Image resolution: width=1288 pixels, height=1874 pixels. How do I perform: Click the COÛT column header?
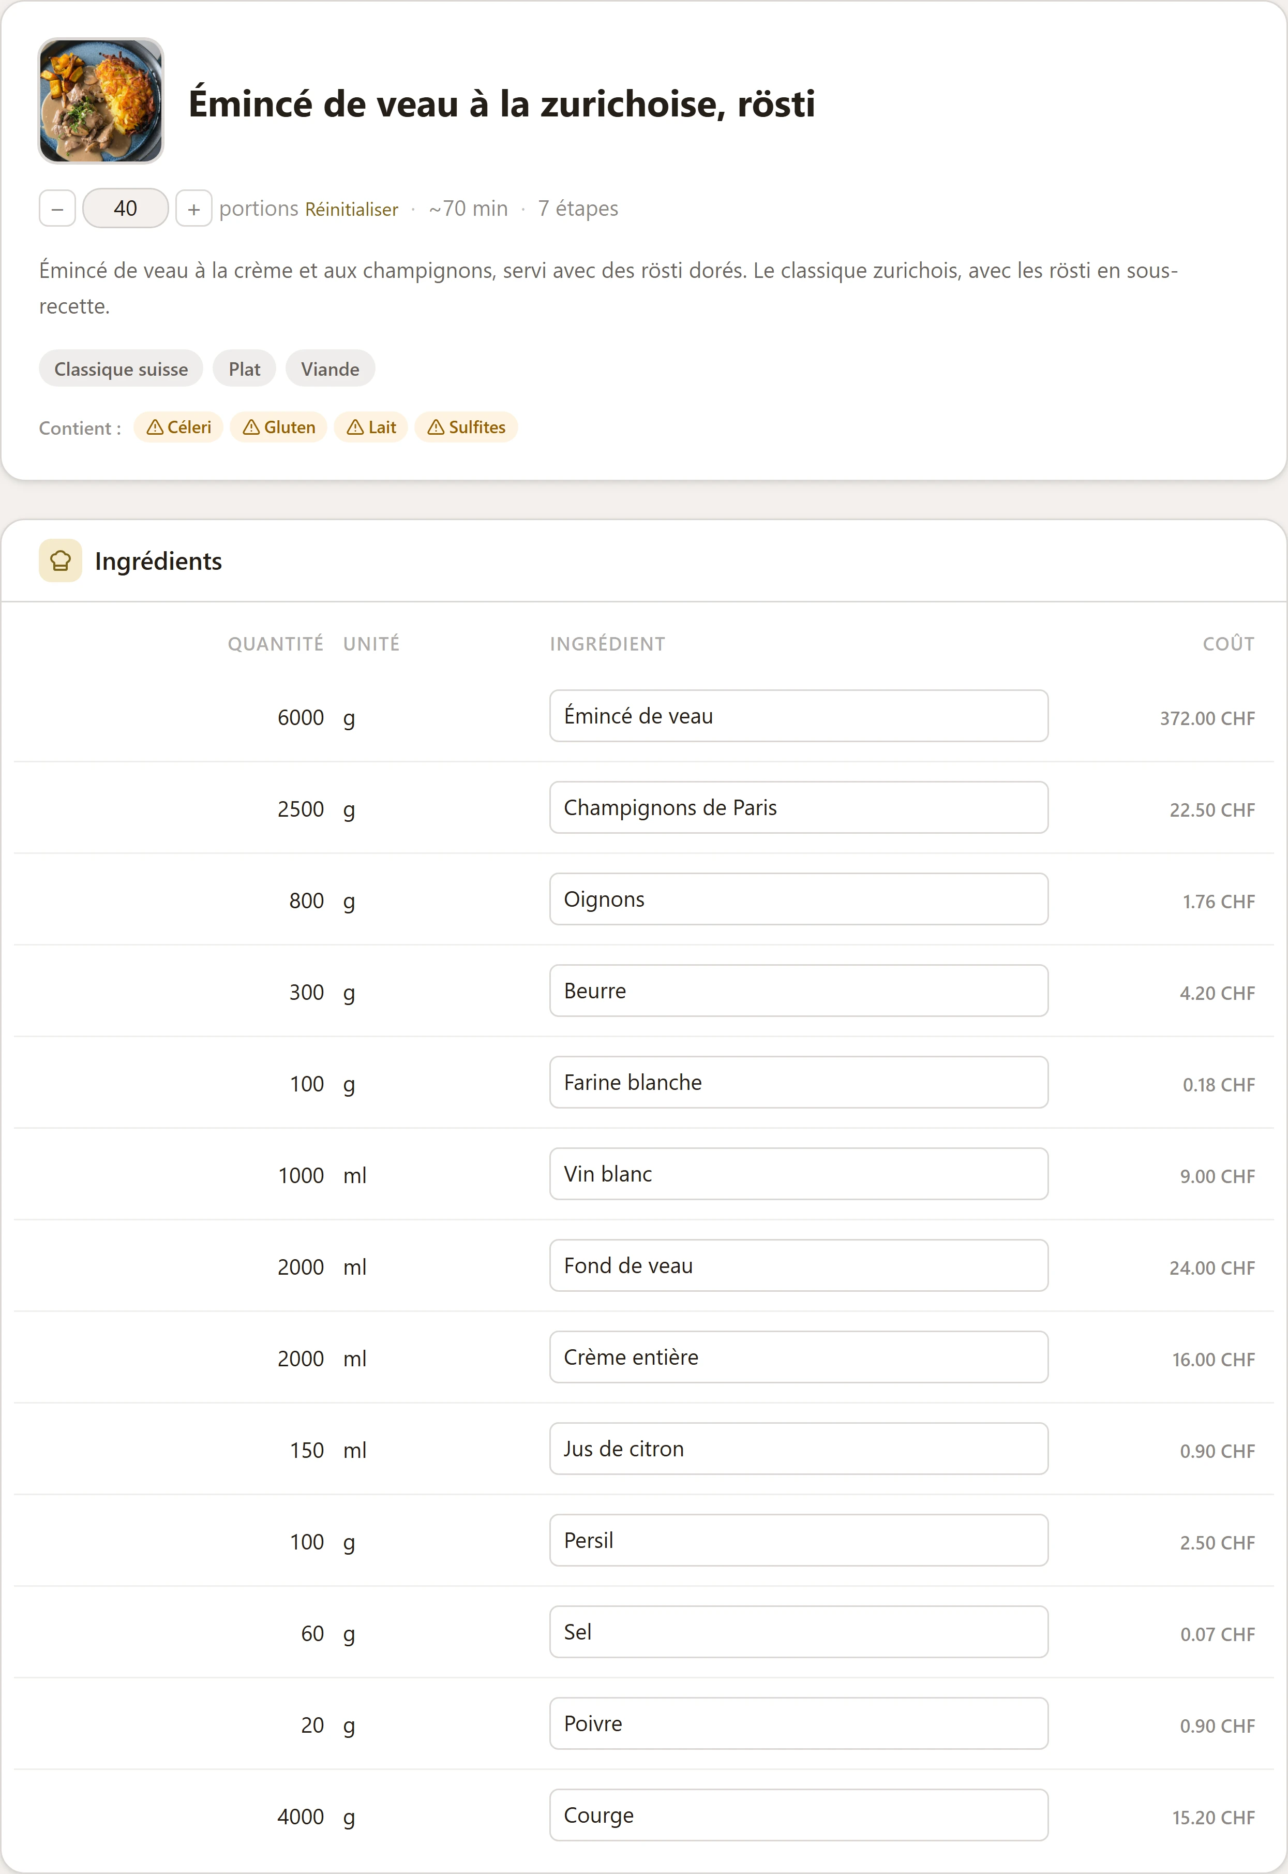coord(1229,643)
